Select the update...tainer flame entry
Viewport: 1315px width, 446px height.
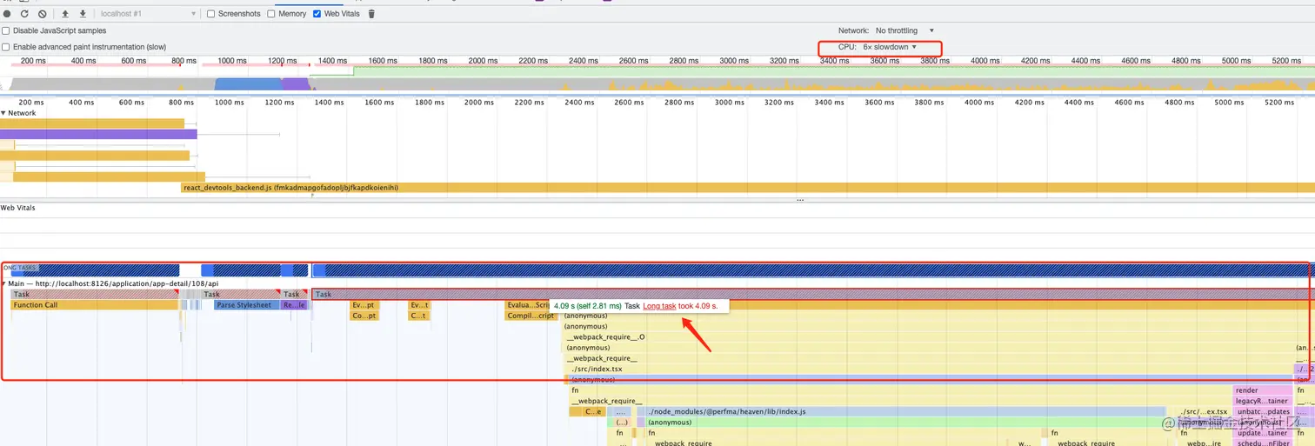tap(1263, 432)
